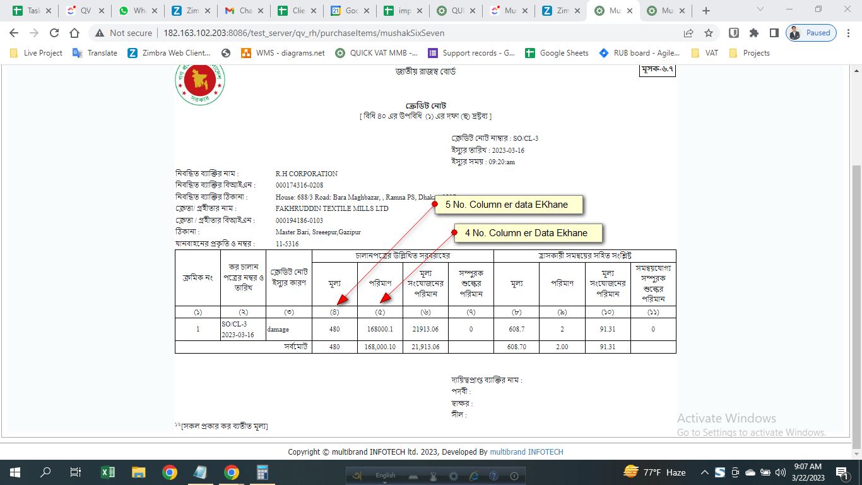The image size is (862, 485).
Task: Click the 21913.06 table cell
Action: pos(425,329)
